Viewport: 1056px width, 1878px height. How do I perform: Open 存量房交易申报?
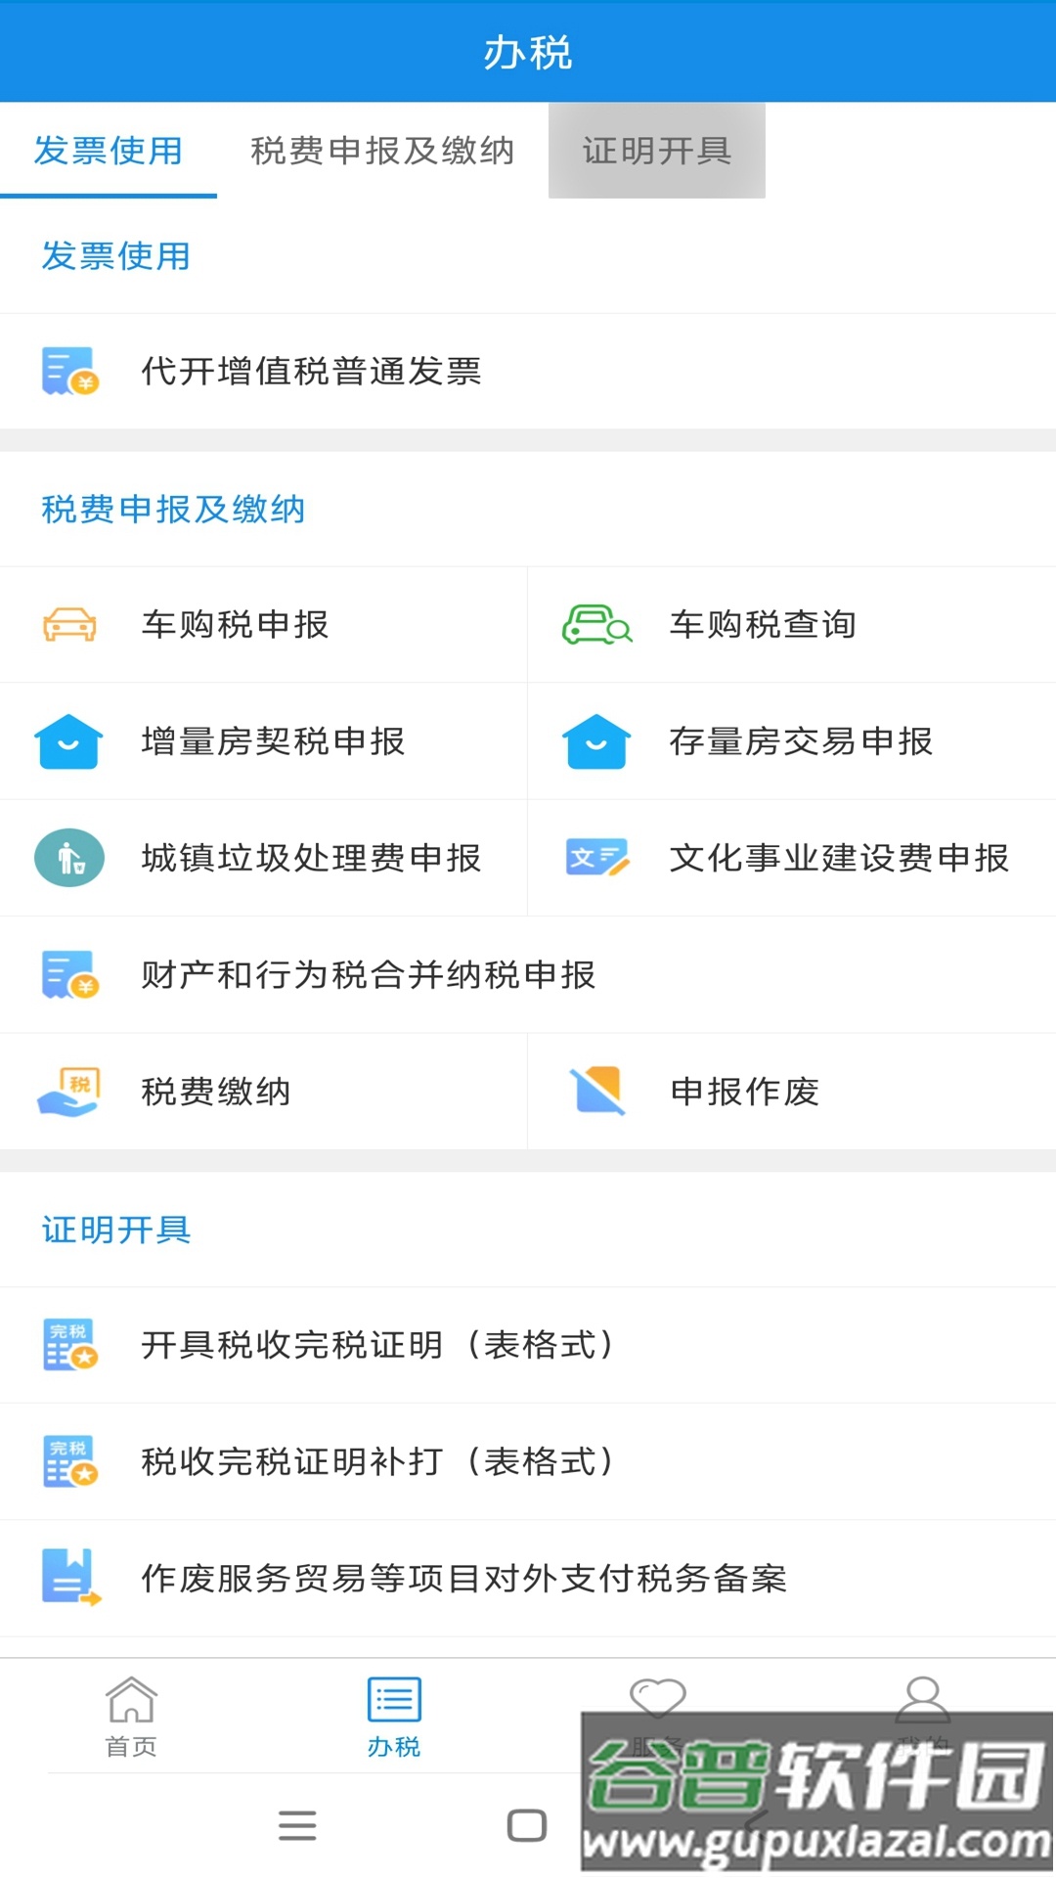click(x=800, y=741)
